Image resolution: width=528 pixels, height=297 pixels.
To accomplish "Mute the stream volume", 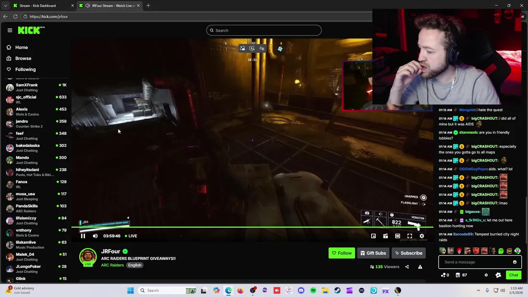I will 95,236.
